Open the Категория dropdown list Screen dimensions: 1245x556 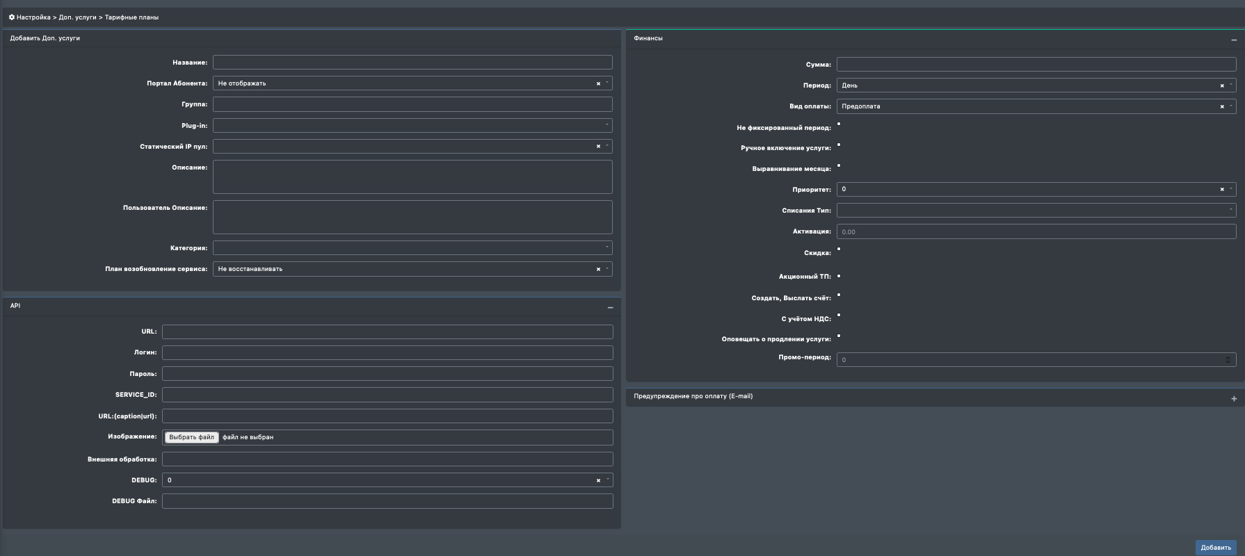click(x=412, y=248)
